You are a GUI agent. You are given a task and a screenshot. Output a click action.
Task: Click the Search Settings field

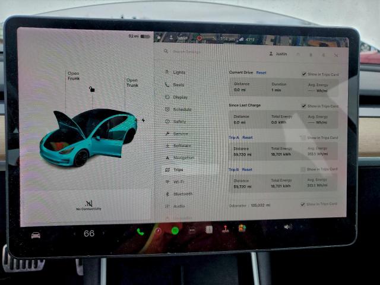pyautogui.click(x=186, y=52)
